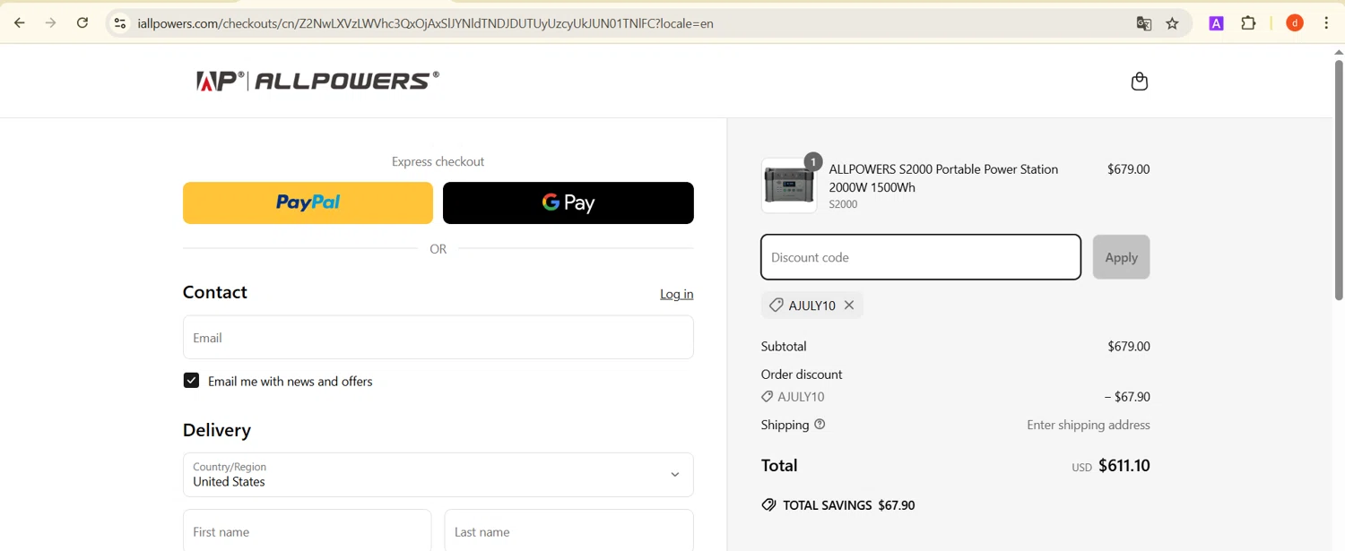Screen dimensions: 1345x551
Task: Click the AJULY10 applied tag label
Action: (x=811, y=306)
